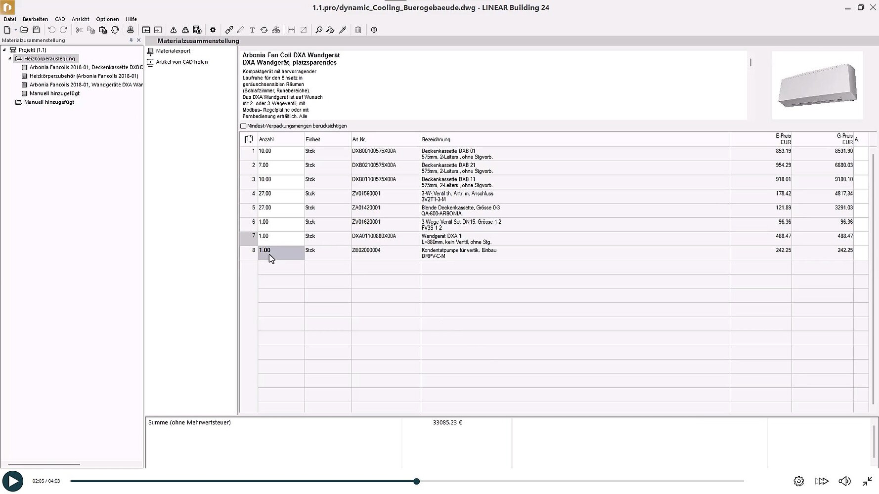Open dropdown arrow beside New document icon
The height and width of the screenshot is (494, 879).
[x=15, y=30]
